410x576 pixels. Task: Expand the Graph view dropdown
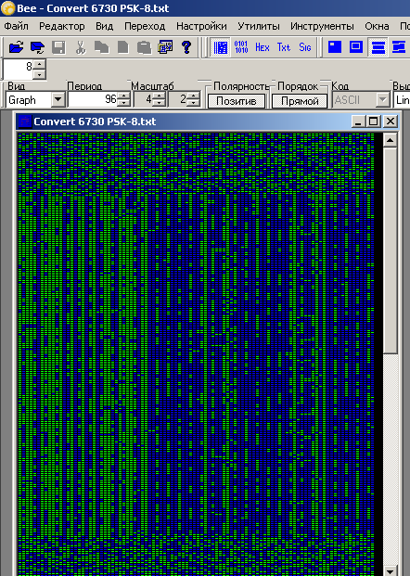point(58,99)
